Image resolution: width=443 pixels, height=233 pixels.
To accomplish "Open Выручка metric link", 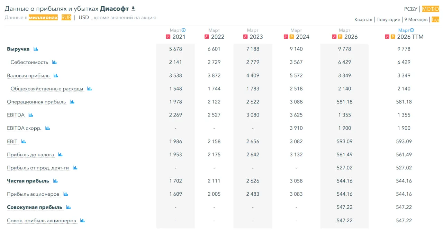I will 18,49.
